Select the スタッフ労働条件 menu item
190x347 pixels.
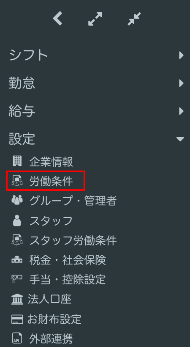(x=73, y=240)
